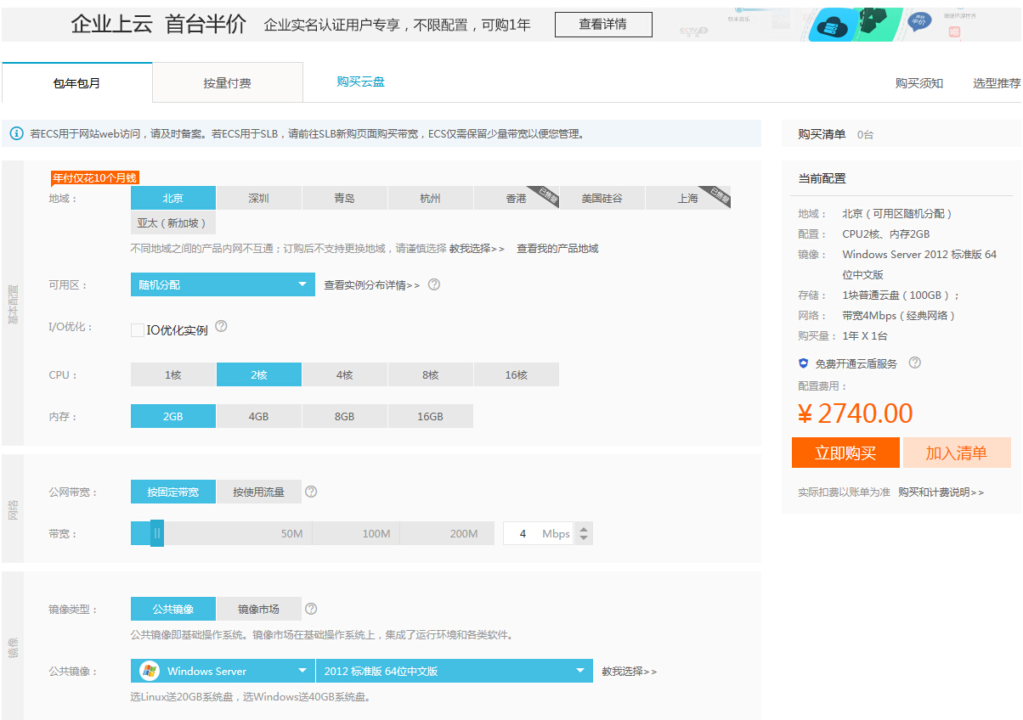Open the Windows Server OS dropdown
The image size is (1023, 720).
point(223,671)
